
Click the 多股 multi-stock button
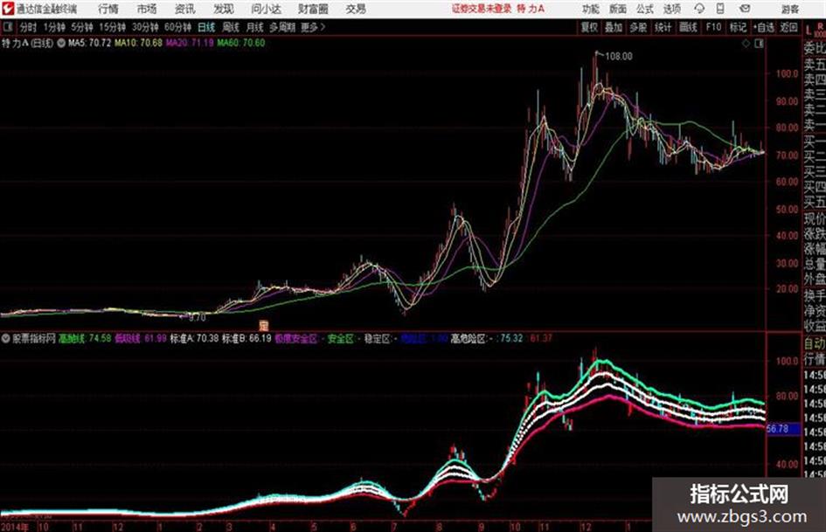638,27
